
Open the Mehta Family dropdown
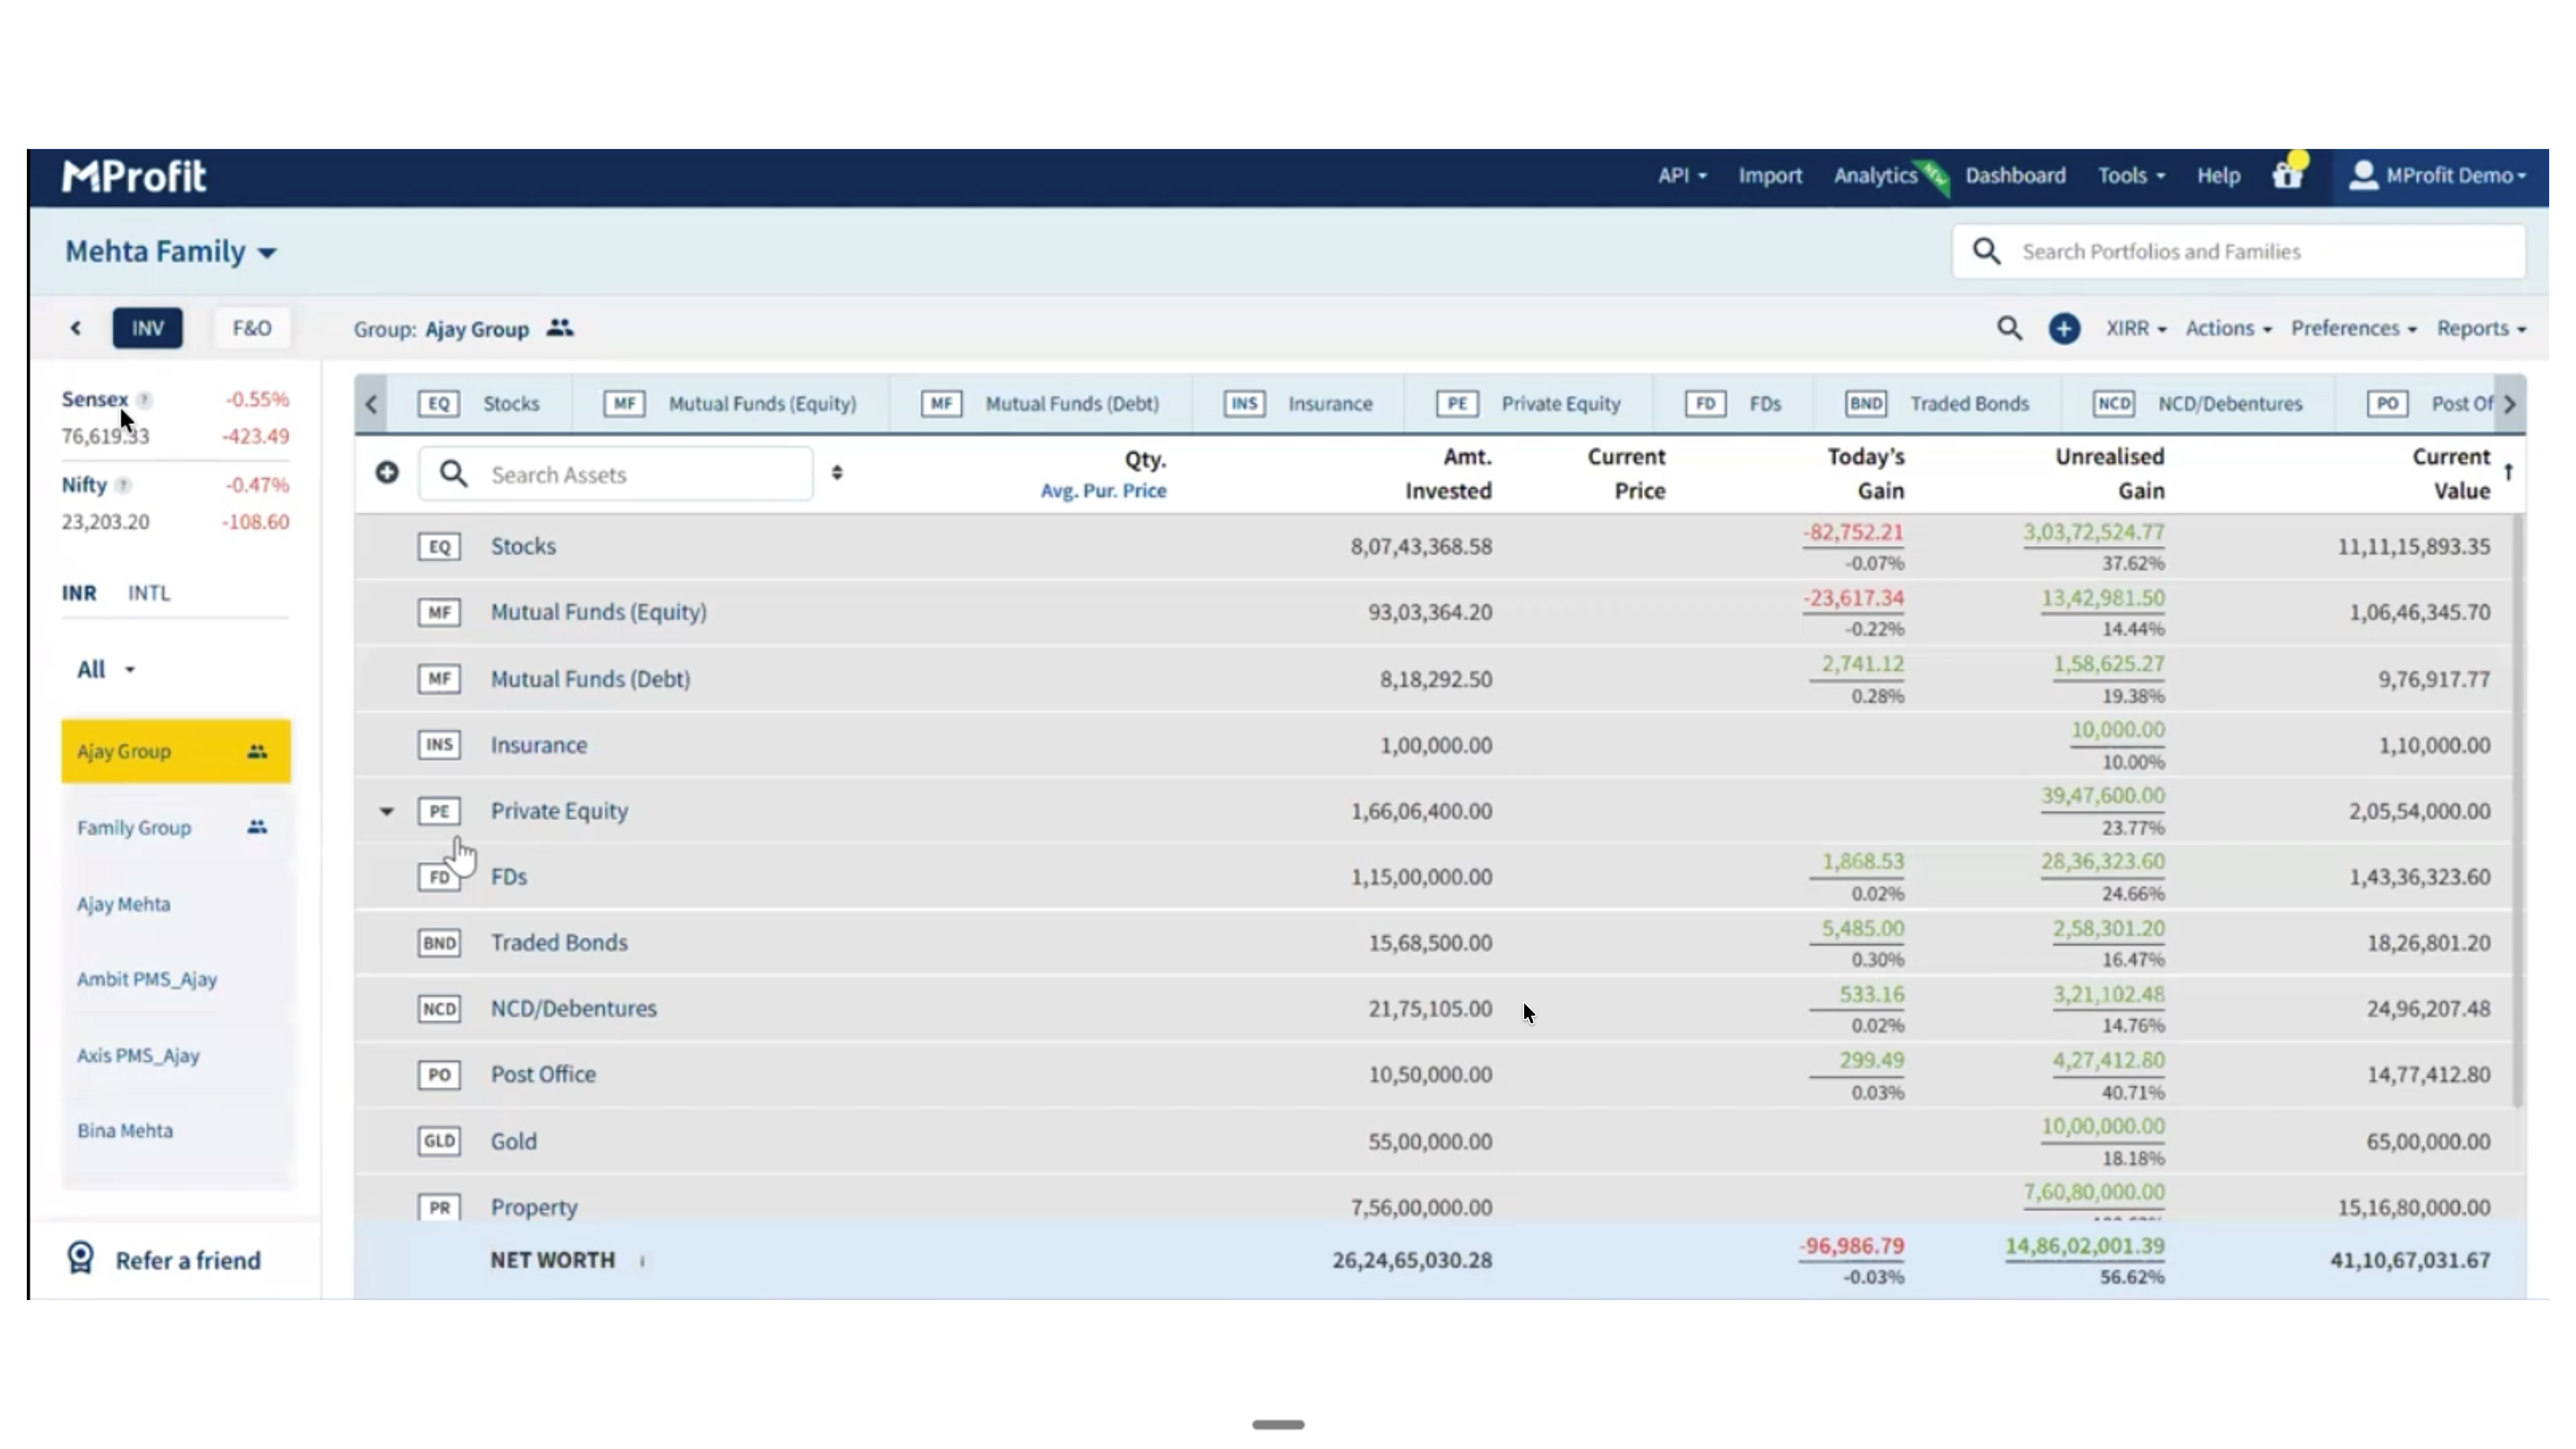171,252
